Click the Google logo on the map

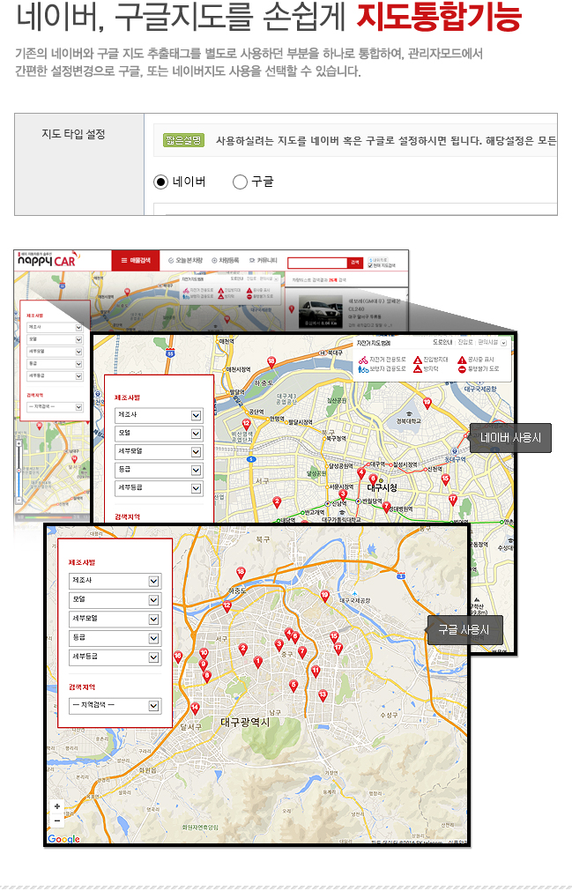pyautogui.click(x=63, y=839)
